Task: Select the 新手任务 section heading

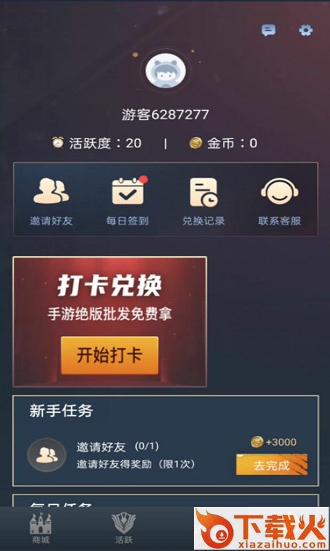Action: (x=61, y=410)
